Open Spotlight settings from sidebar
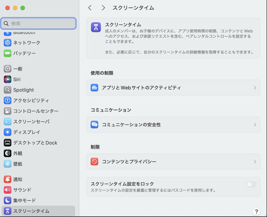This screenshot has width=267, height=217. [38, 90]
